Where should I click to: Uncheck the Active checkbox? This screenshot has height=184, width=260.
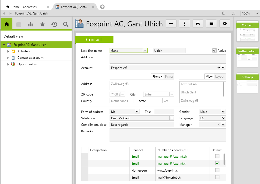(215, 51)
